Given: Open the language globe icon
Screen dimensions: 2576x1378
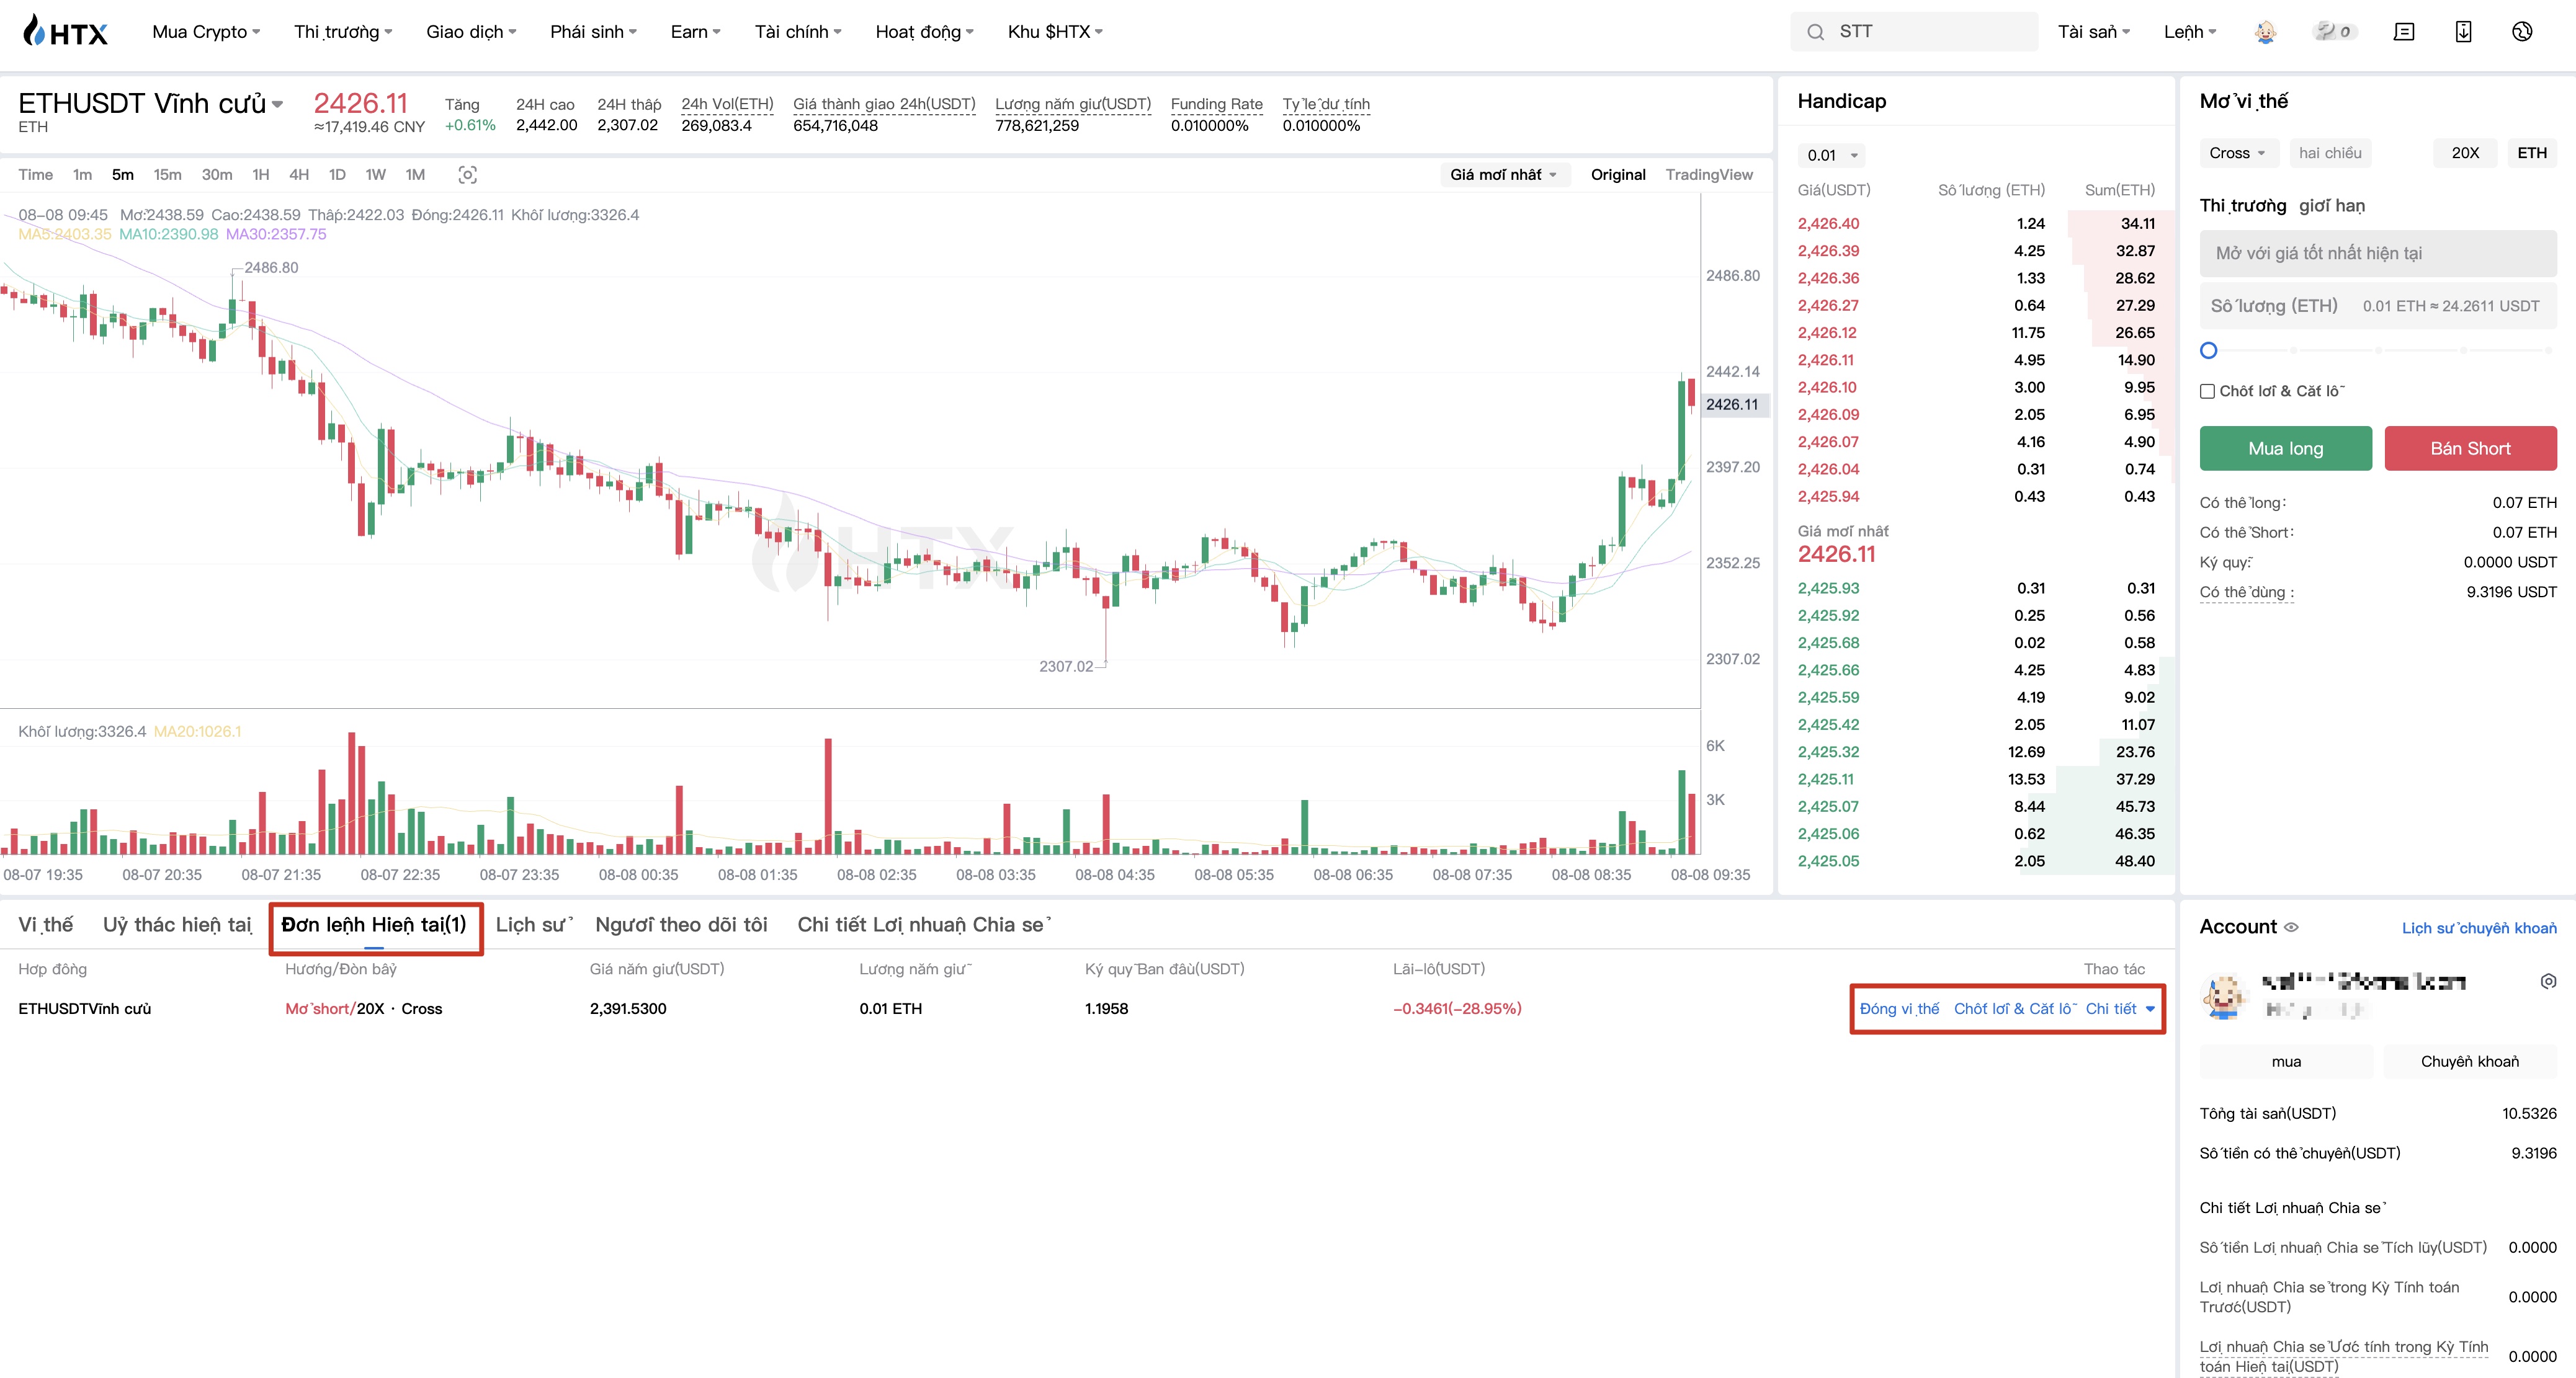Looking at the screenshot, I should (x=2522, y=32).
